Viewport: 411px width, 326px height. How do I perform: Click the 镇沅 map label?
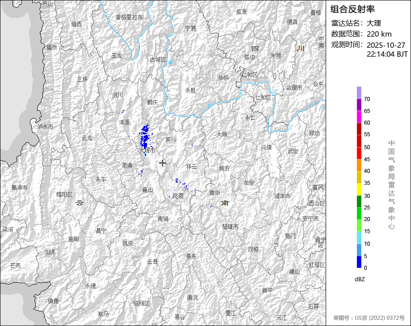193,297
